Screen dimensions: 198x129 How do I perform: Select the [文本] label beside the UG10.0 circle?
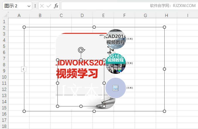129,63
